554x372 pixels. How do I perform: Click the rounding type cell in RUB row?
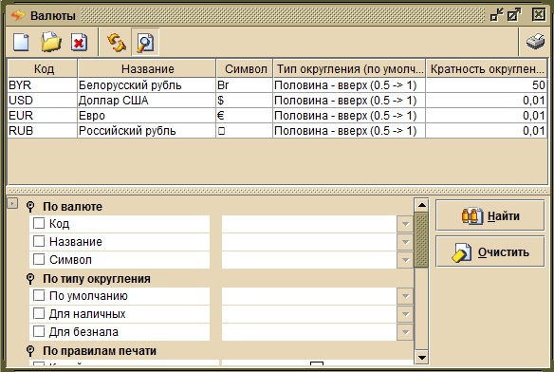click(x=349, y=131)
